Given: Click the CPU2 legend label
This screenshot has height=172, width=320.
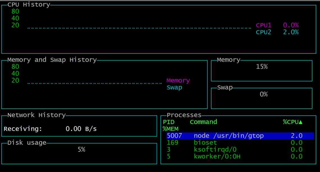Looking at the screenshot, I should tap(264, 32).
